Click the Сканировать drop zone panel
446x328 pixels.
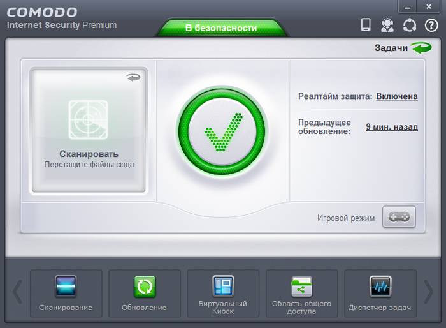coord(89,131)
